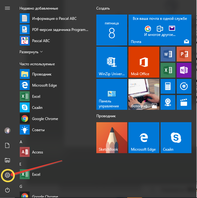
Task: Launch Access under letter A
Action: pos(54,152)
